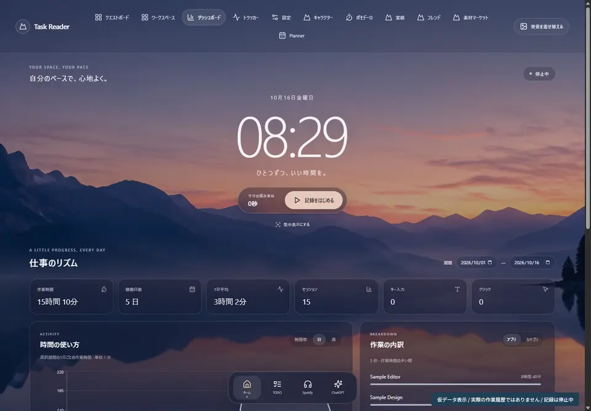
Task: Open the ポモドーロ timer nav item
Action: click(x=359, y=17)
